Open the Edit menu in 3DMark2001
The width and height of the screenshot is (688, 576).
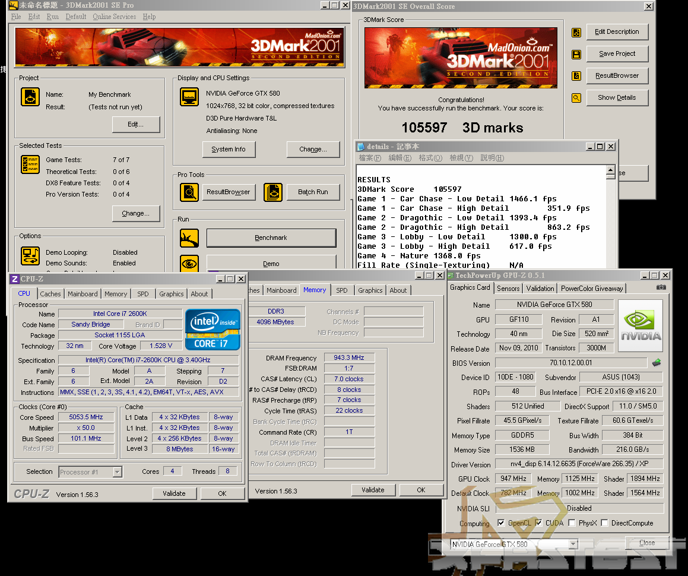[x=34, y=17]
